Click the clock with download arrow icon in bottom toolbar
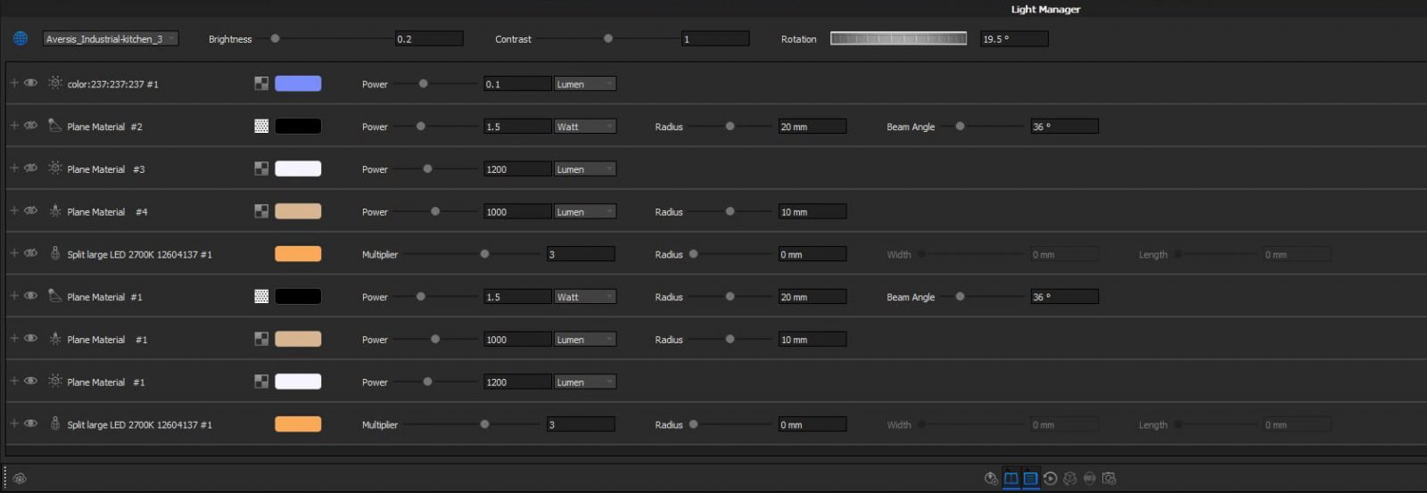This screenshot has width=1427, height=493. (x=991, y=479)
